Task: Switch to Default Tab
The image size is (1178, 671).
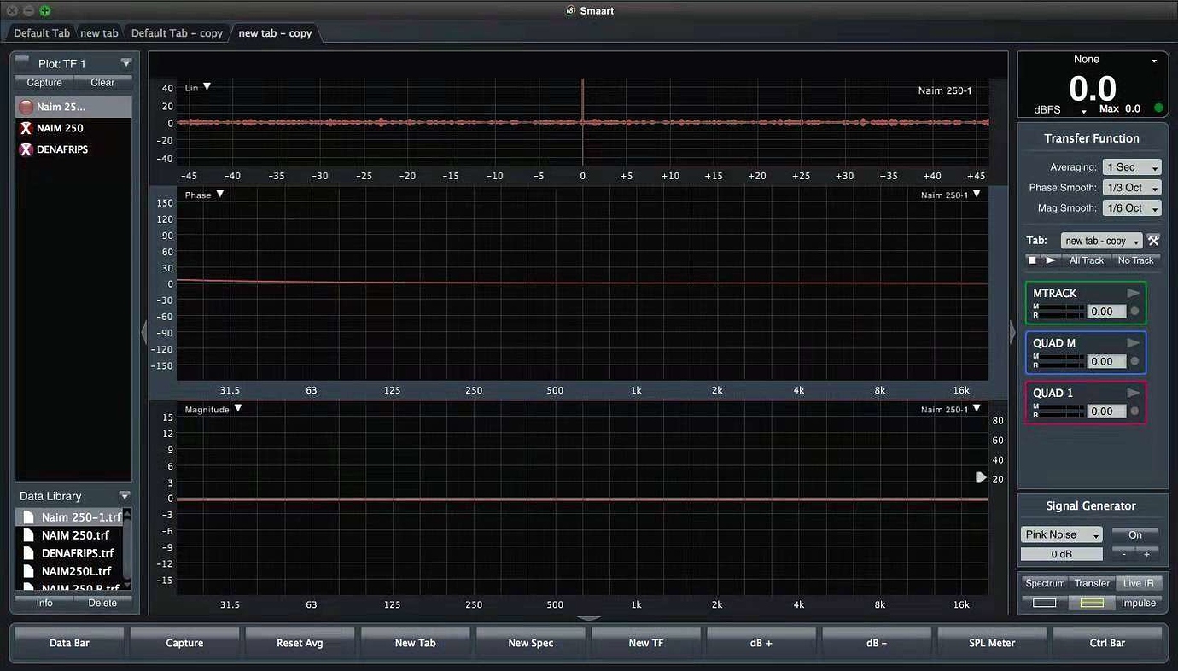Action: (42, 33)
